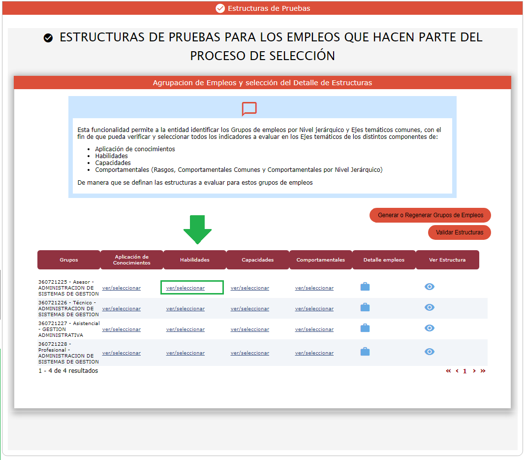View structure eye icon for Profesional group

[x=429, y=352]
